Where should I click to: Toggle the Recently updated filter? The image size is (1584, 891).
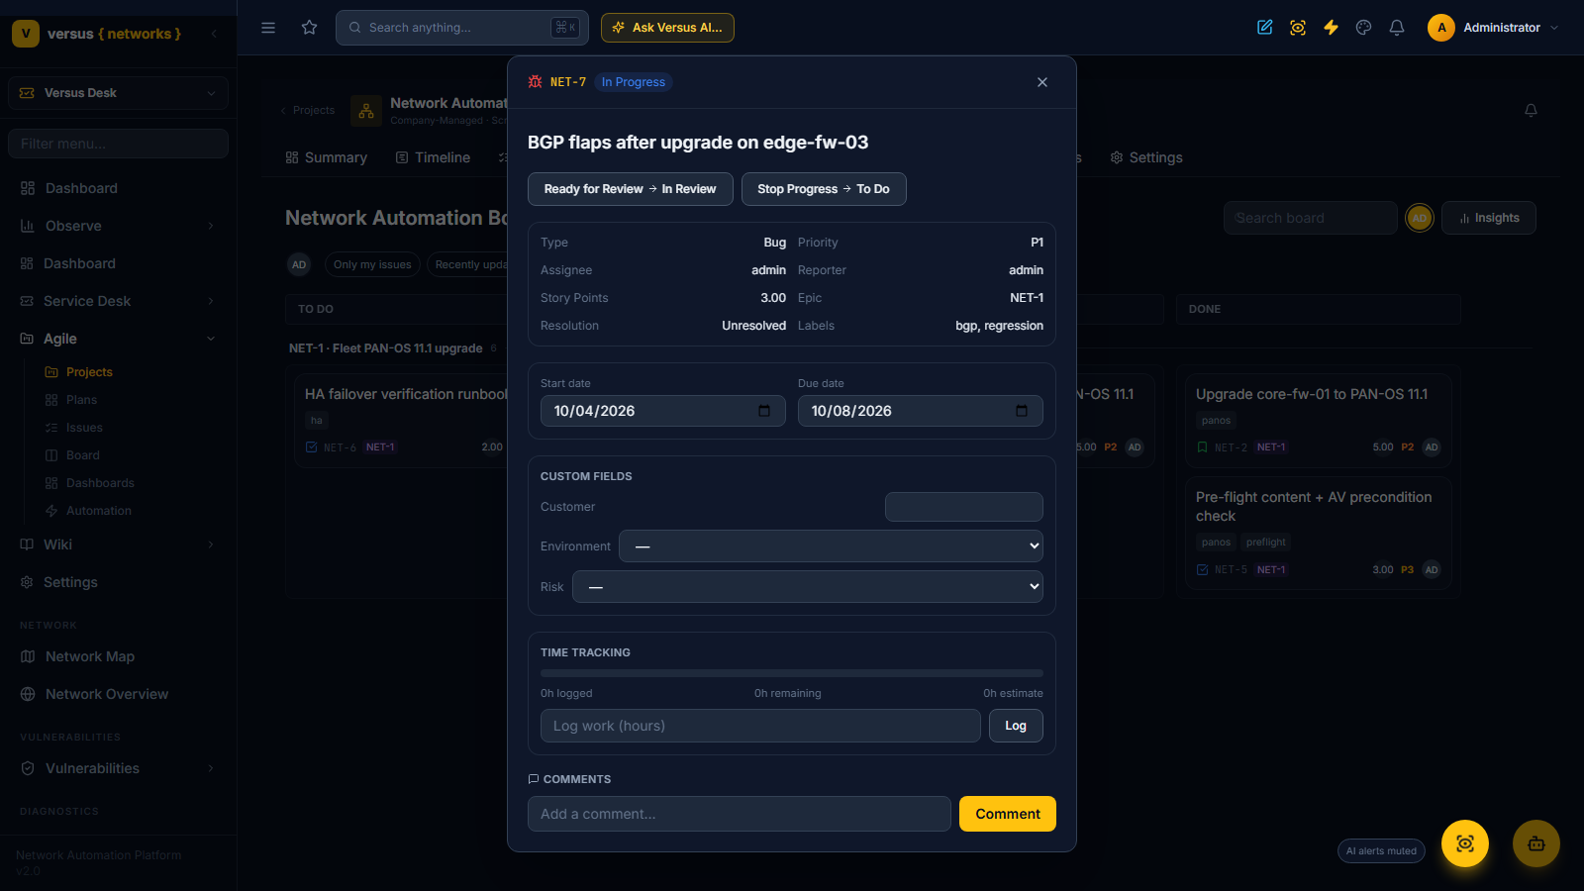click(x=467, y=264)
